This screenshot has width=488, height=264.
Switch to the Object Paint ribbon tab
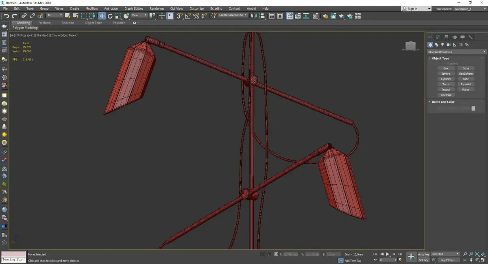[x=93, y=23]
